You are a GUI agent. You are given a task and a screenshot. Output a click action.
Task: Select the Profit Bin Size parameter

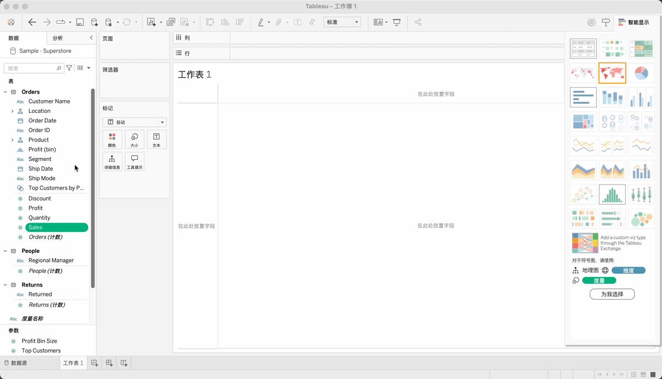coord(39,341)
